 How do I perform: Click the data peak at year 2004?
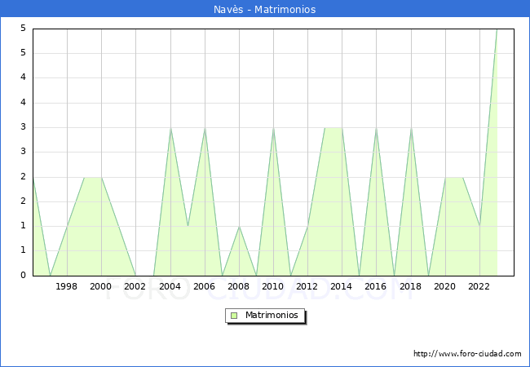coord(170,128)
